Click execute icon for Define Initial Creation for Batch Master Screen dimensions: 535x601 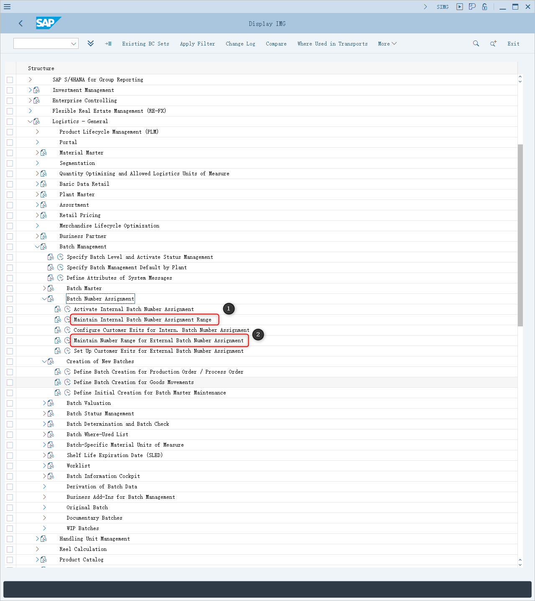67,393
